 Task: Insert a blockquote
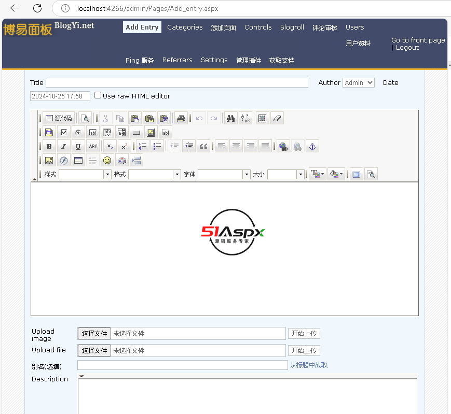(203, 147)
